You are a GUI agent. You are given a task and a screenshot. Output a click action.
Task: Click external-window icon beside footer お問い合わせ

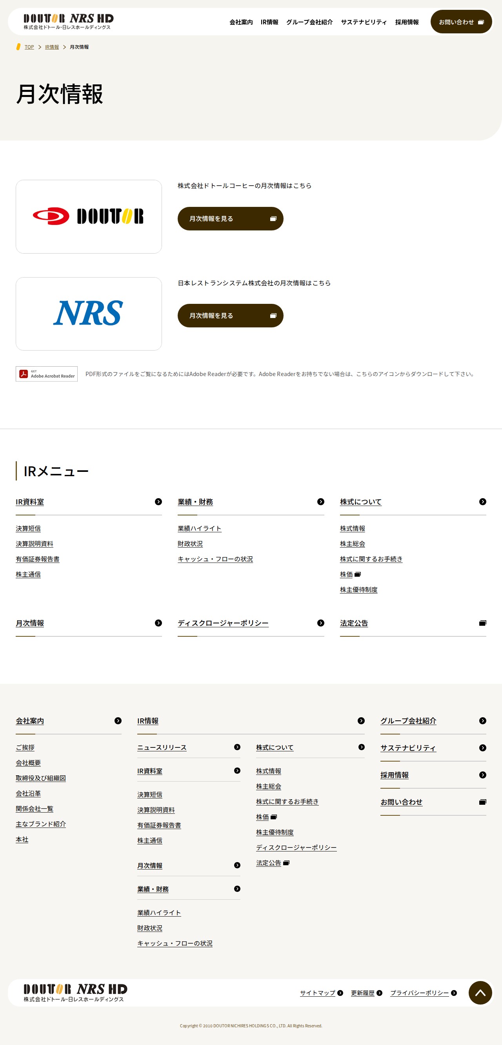pyautogui.click(x=482, y=802)
